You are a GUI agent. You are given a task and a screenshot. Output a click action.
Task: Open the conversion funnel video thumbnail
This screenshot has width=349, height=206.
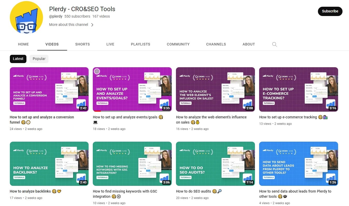click(49, 89)
